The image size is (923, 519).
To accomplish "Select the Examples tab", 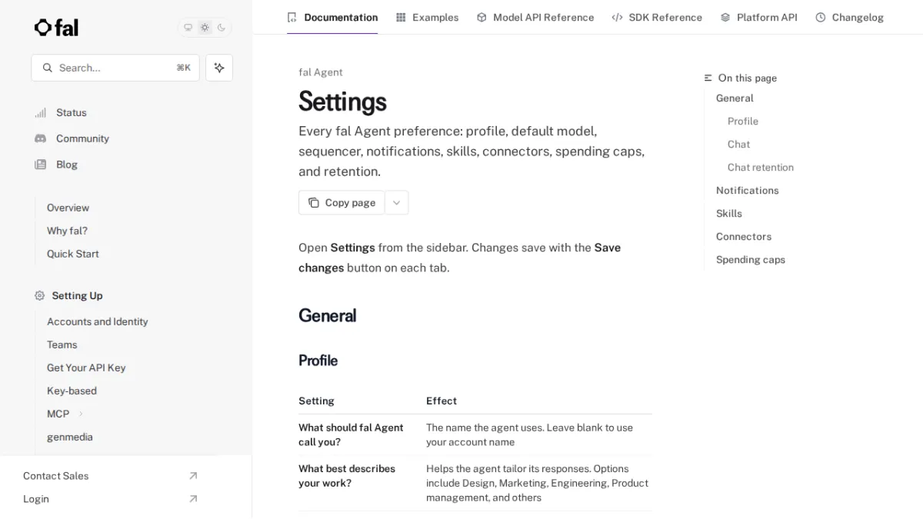I will 427,17.
